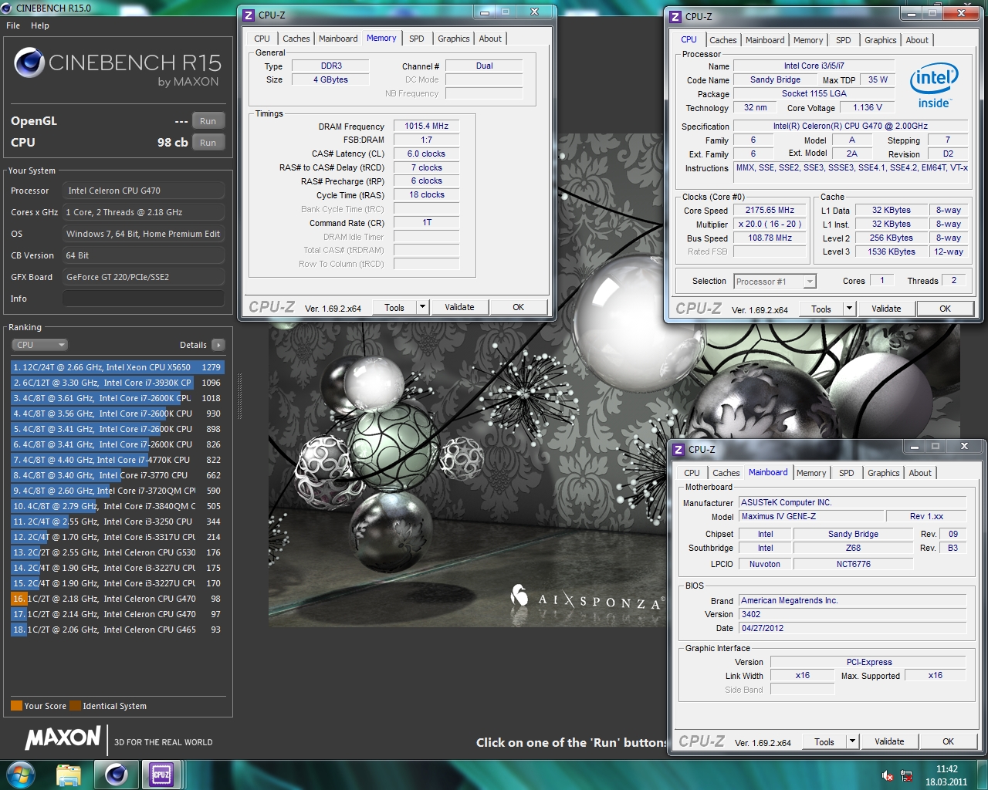Click the CAS# Latency value 6.0 clocks

point(426,154)
